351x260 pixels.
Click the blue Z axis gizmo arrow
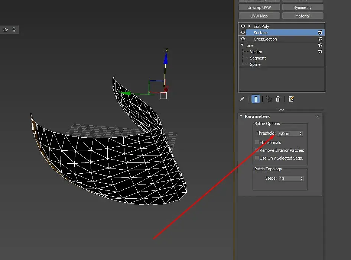tap(166, 58)
